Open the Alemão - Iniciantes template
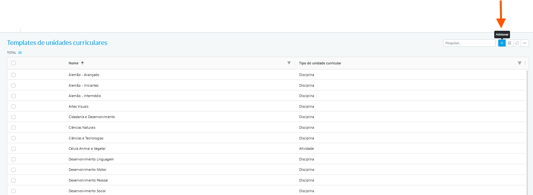This screenshot has height=195, width=533. click(84, 85)
